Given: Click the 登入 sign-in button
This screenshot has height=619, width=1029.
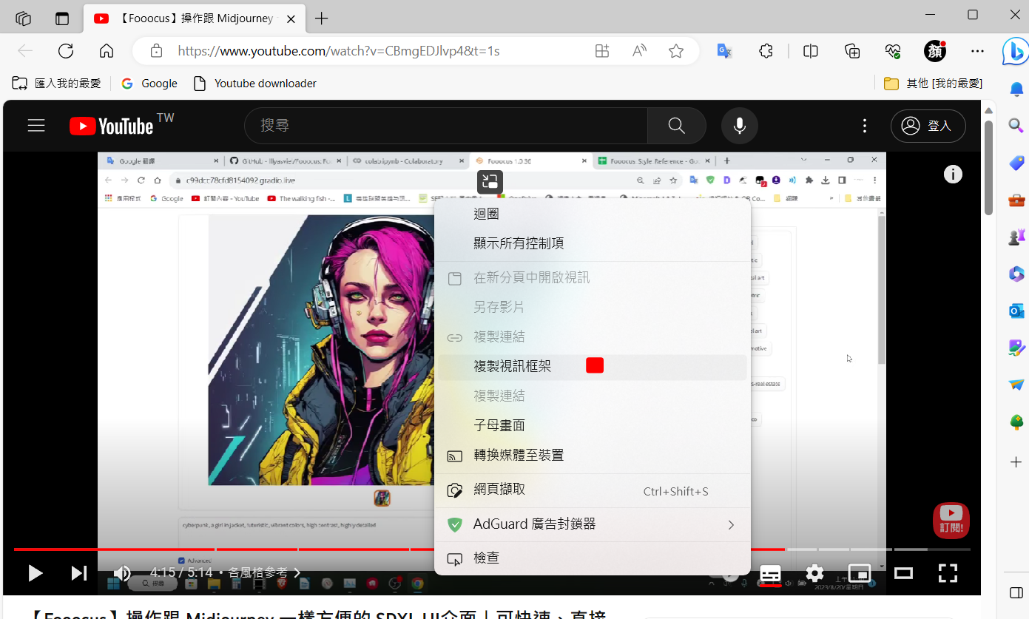Looking at the screenshot, I should pyautogui.click(x=928, y=126).
